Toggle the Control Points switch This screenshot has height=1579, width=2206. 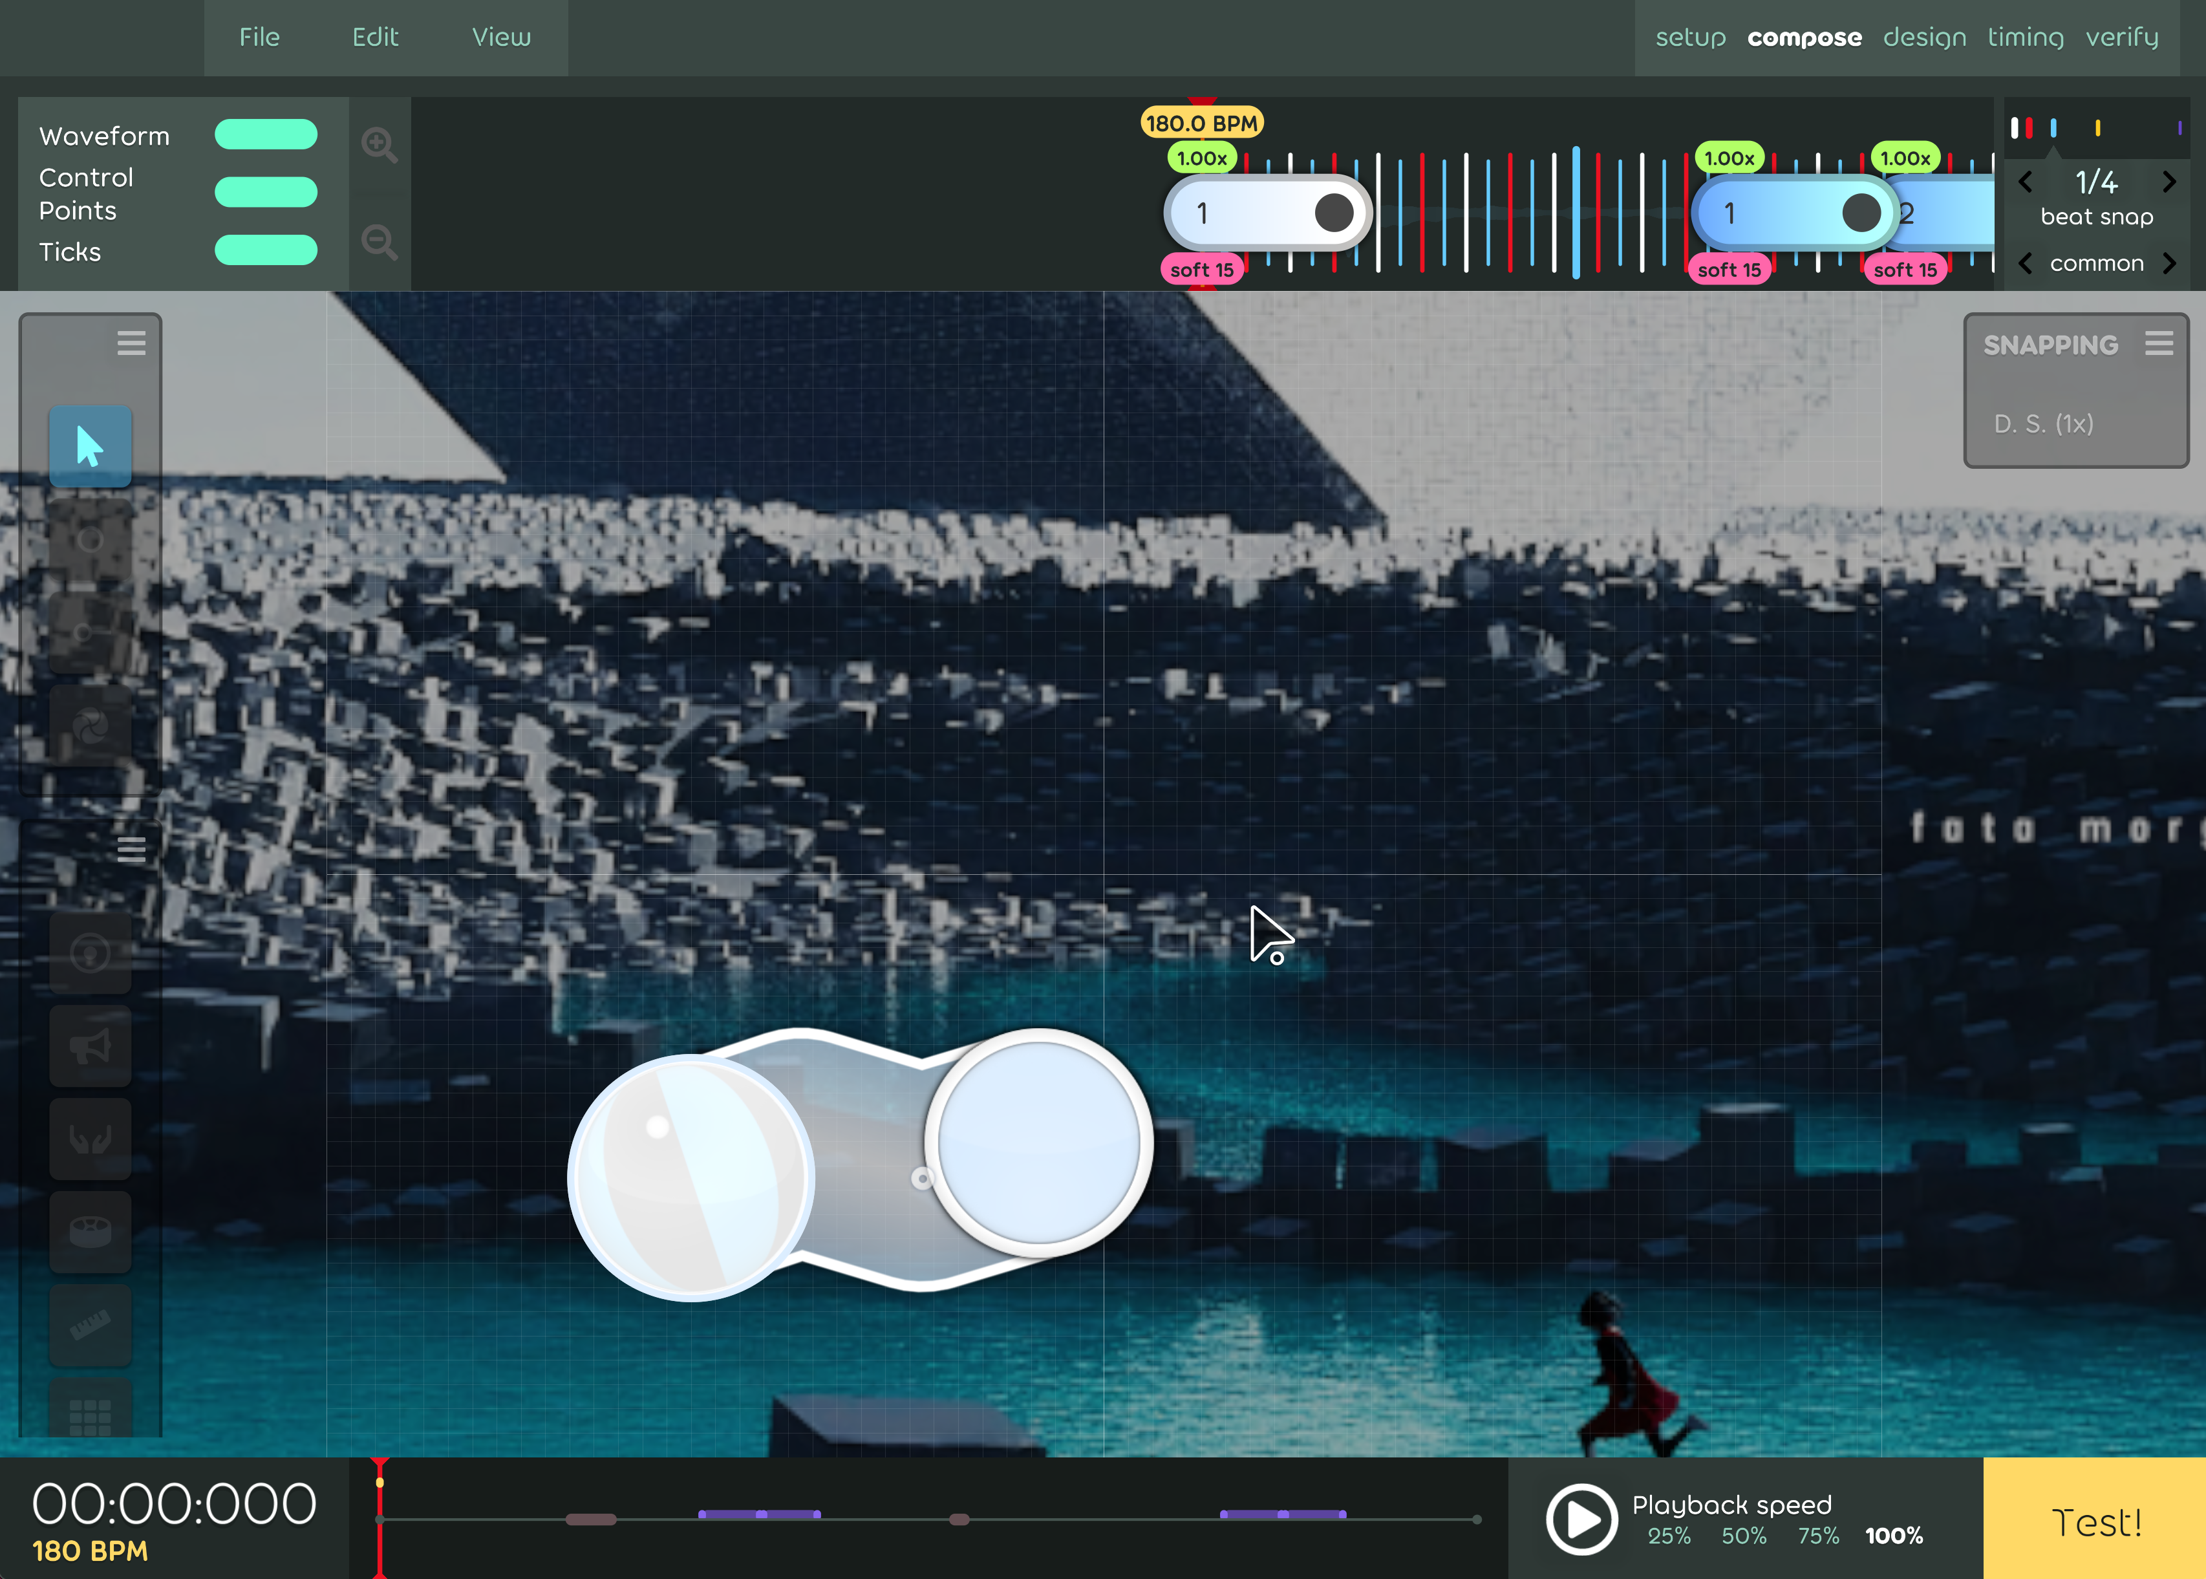click(266, 193)
